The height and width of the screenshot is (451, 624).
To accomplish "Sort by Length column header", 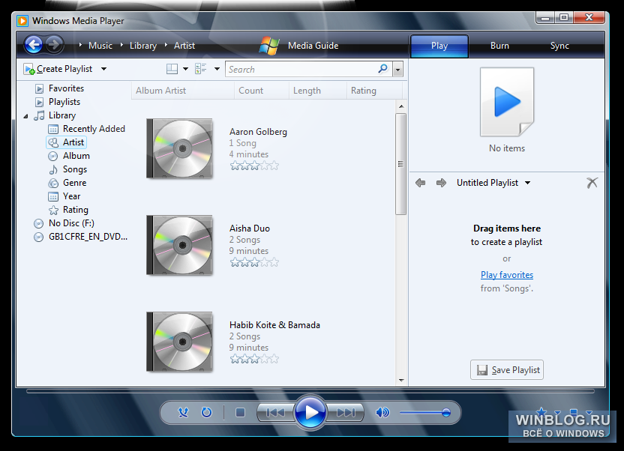I will [317, 91].
